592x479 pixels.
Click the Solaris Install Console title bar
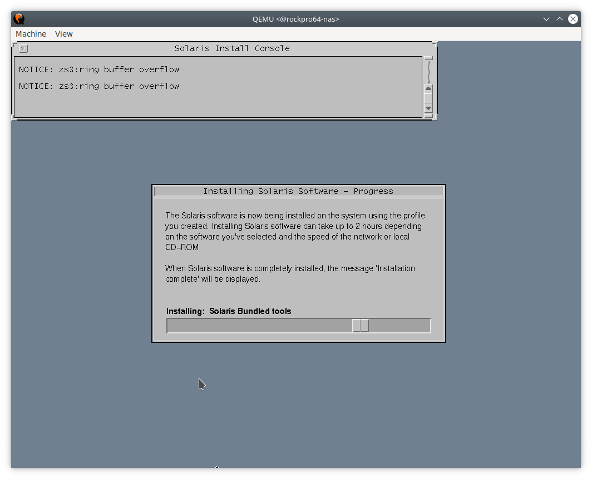tap(232, 48)
